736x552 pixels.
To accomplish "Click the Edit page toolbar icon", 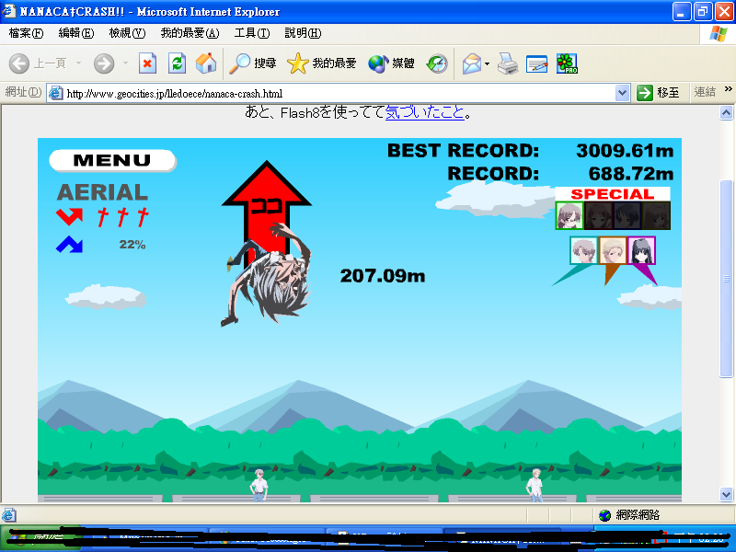I will point(537,63).
